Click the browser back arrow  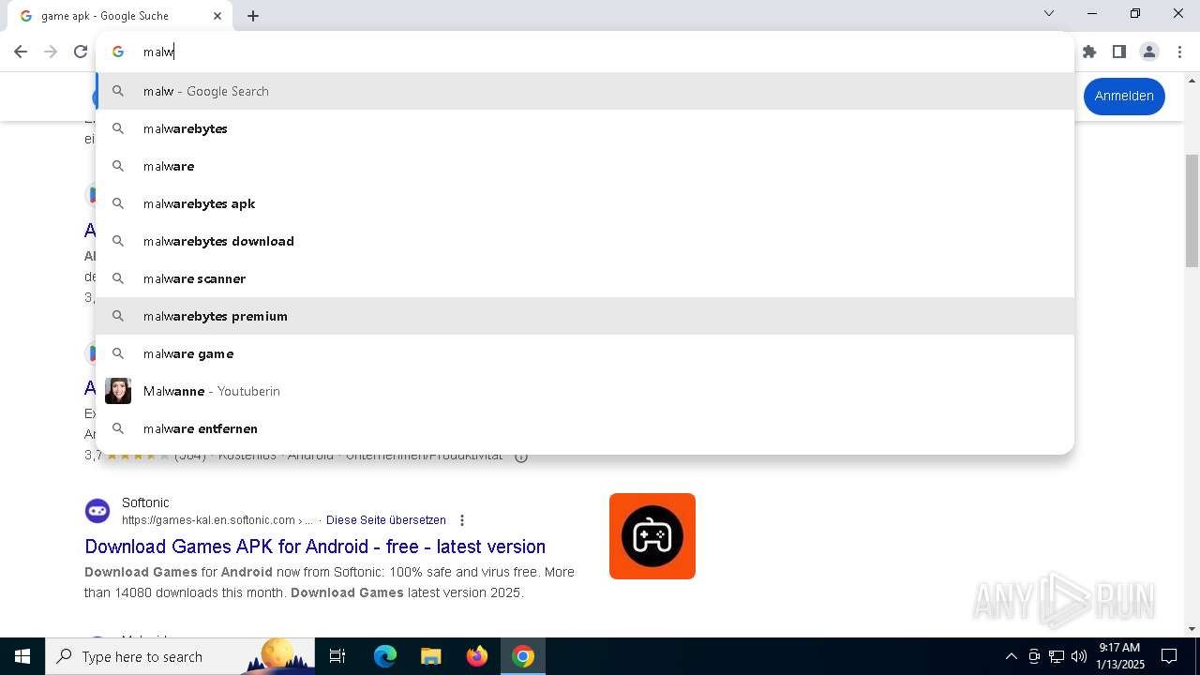(21, 52)
